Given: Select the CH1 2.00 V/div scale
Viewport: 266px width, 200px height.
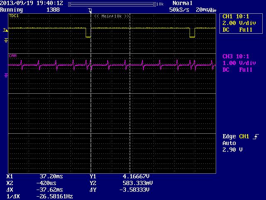Looking at the screenshot, I should (239, 23).
